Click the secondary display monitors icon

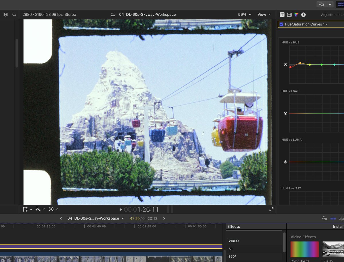pyautogui.click(x=321, y=4)
